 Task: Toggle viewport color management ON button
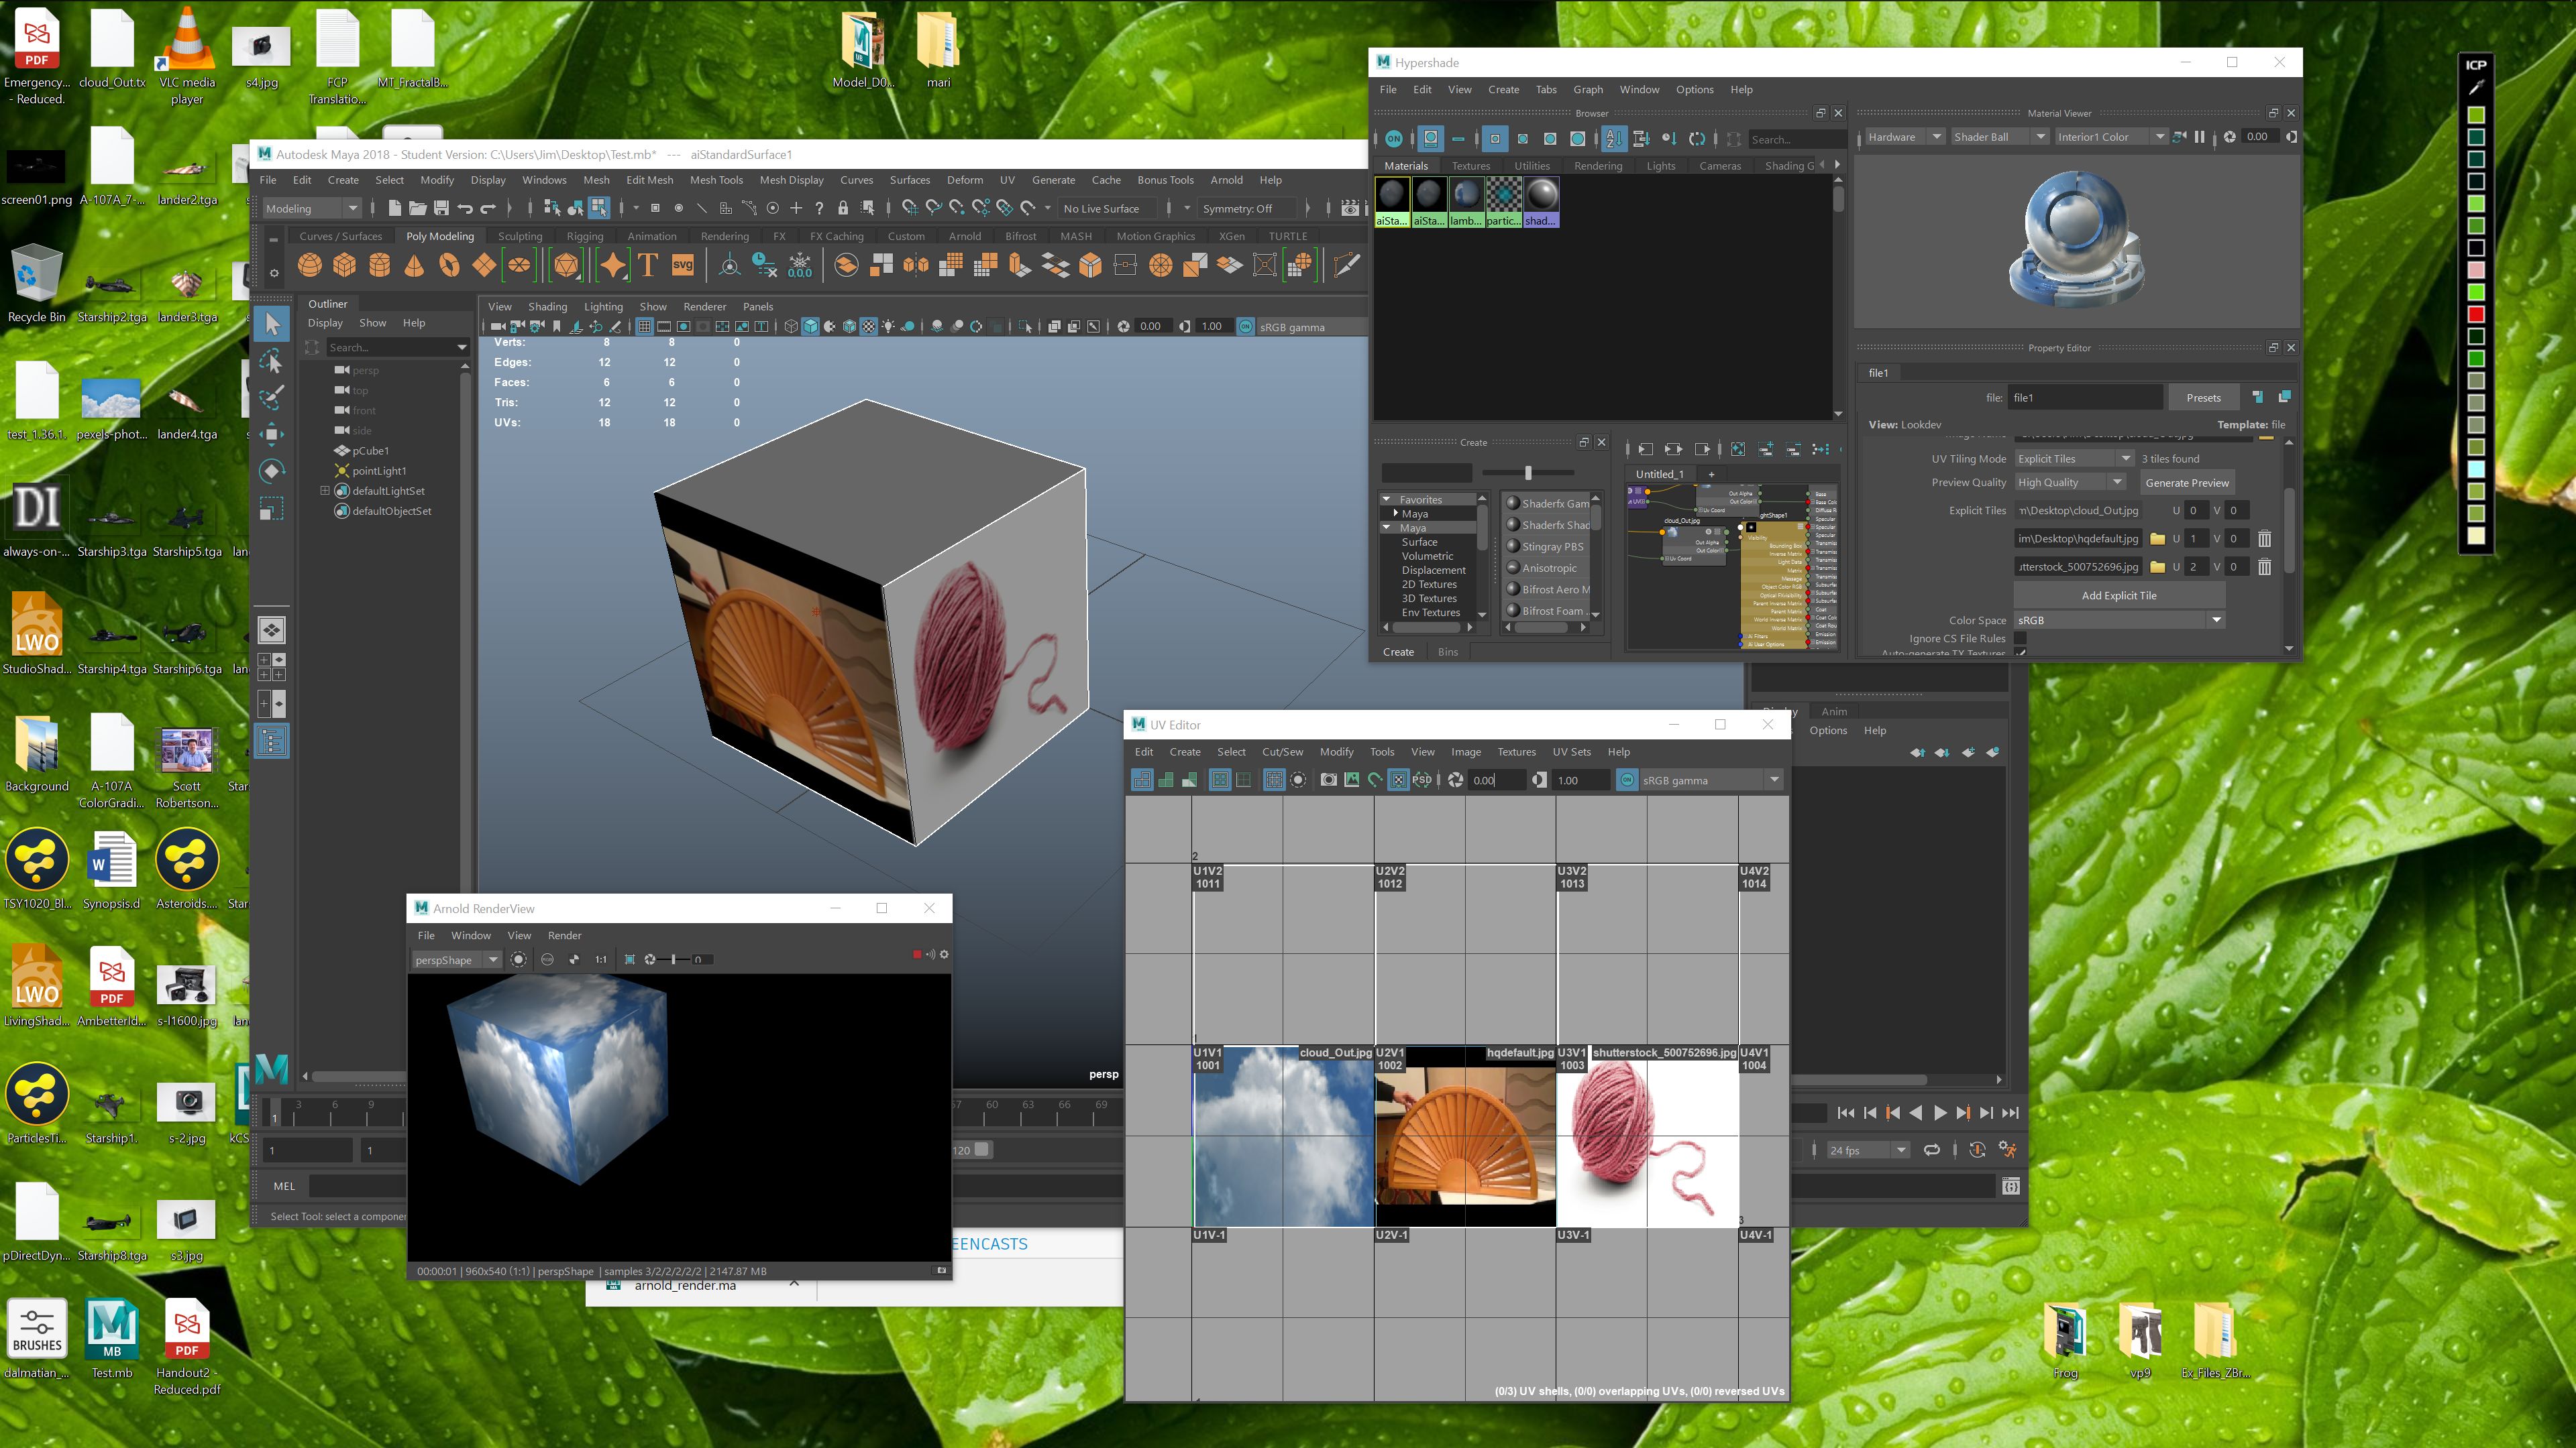[x=1246, y=326]
